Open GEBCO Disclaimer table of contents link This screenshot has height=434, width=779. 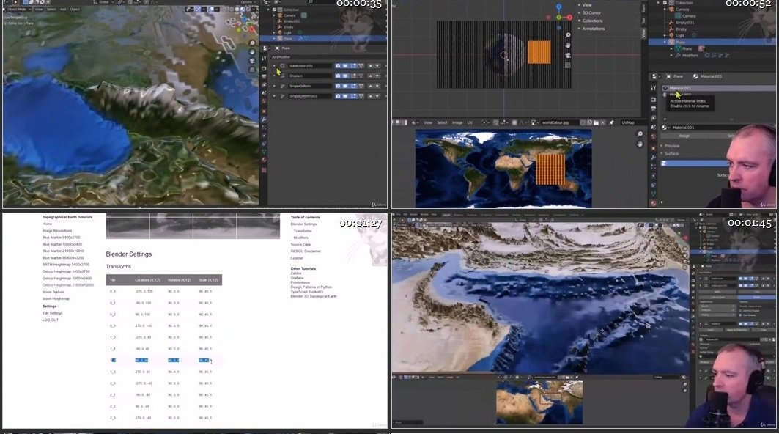point(306,251)
